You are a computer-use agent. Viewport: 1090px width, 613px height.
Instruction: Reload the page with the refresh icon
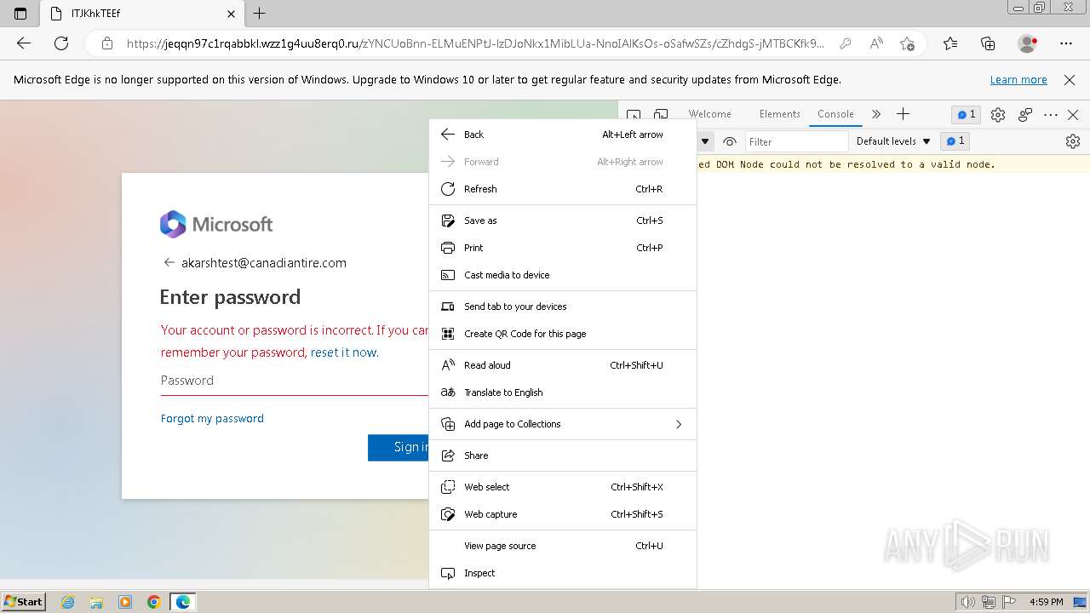[x=61, y=43]
